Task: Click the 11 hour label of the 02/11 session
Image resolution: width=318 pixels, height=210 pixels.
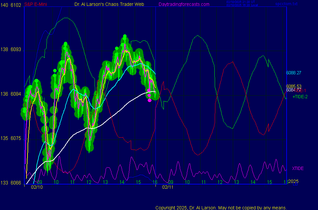Action: [x=203, y=182]
